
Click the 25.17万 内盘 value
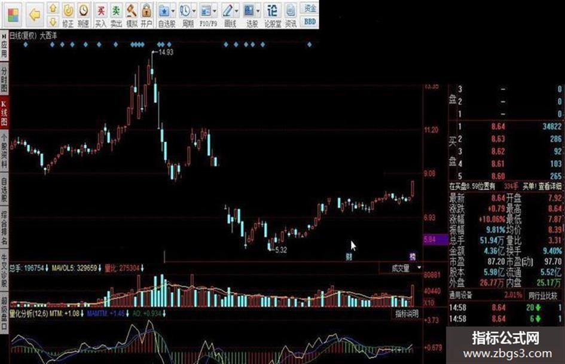pos(549,282)
